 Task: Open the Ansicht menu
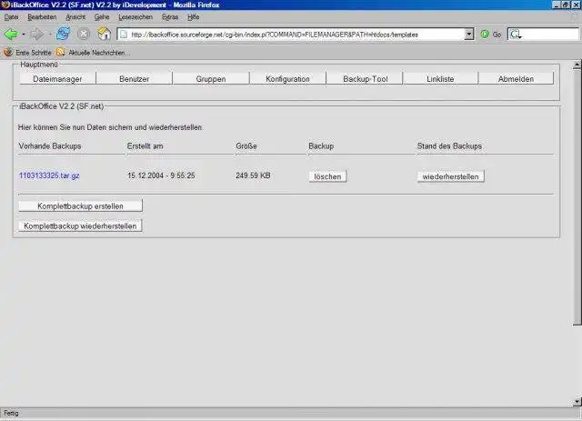tap(75, 17)
